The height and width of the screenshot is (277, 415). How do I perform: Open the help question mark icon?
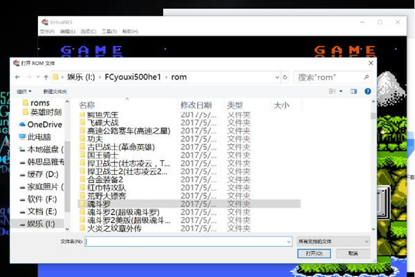tap(368, 91)
